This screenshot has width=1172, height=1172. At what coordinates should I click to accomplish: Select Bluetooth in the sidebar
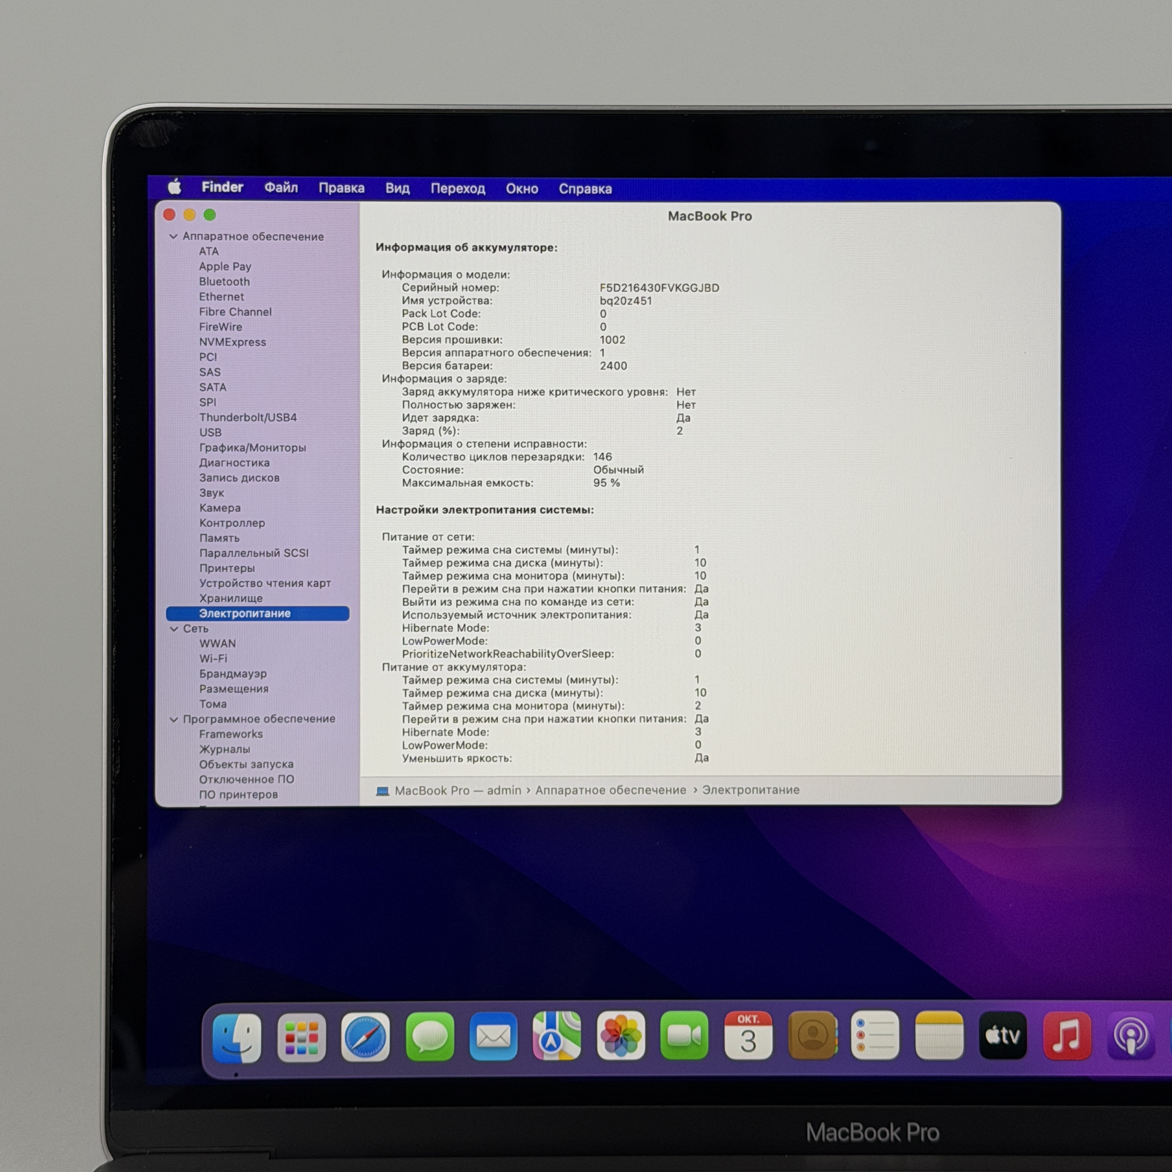pyautogui.click(x=224, y=281)
